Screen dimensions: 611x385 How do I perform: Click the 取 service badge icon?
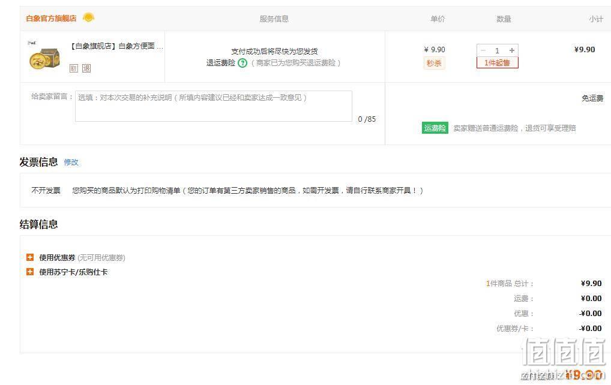coord(74,68)
